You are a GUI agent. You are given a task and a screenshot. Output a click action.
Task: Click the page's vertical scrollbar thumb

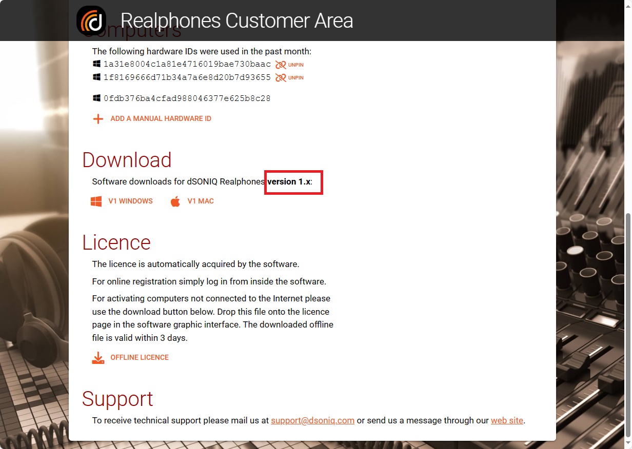tap(627, 325)
